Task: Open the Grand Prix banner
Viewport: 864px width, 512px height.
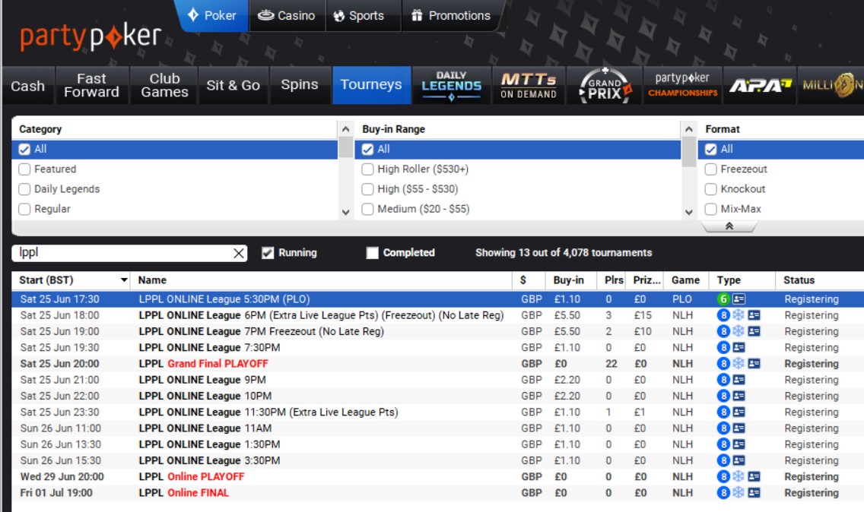Action: tap(605, 85)
